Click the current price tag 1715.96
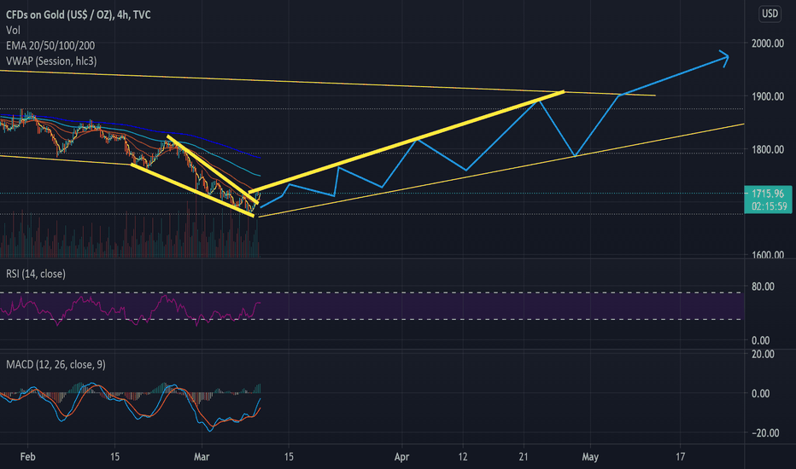The width and height of the screenshot is (796, 469). click(x=768, y=194)
